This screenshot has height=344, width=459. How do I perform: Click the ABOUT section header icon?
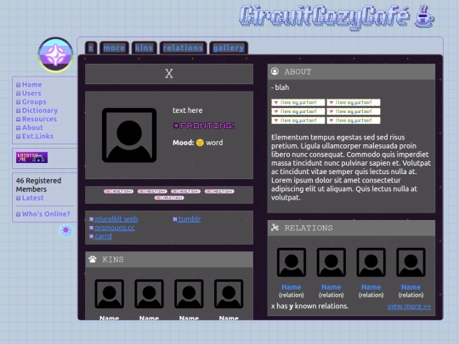click(275, 71)
